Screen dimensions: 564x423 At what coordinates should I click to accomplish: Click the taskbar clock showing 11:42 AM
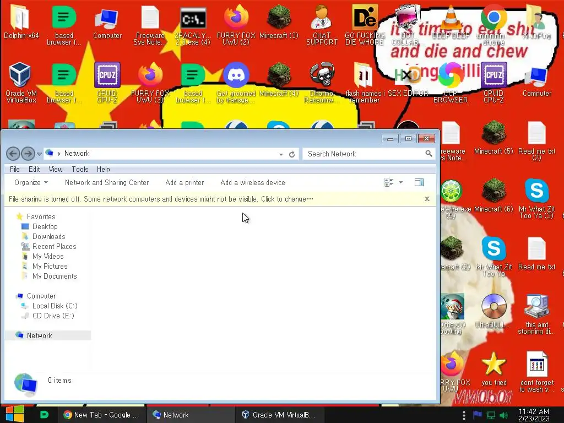pos(534,415)
